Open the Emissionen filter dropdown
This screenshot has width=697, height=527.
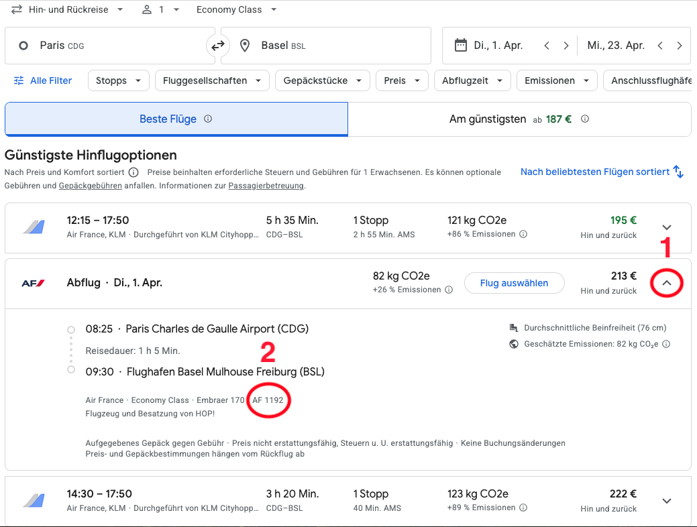tap(557, 80)
